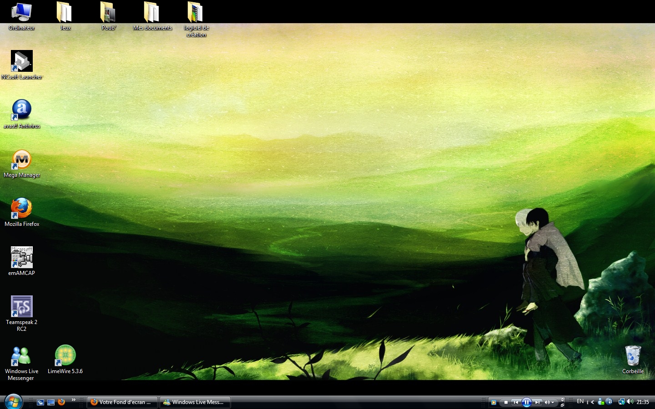The height and width of the screenshot is (409, 655).
Task: Select the Windows Live Messenger desktop shortcut
Action: point(21,363)
